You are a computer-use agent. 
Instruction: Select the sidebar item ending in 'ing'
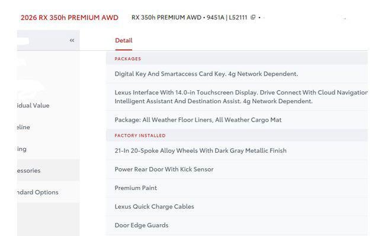pyautogui.click(x=22, y=149)
